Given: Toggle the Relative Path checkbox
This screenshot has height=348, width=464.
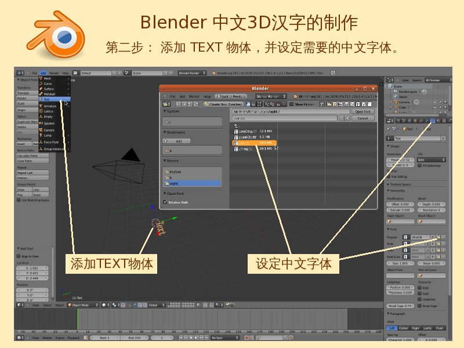Looking at the screenshot, I should [x=165, y=202].
